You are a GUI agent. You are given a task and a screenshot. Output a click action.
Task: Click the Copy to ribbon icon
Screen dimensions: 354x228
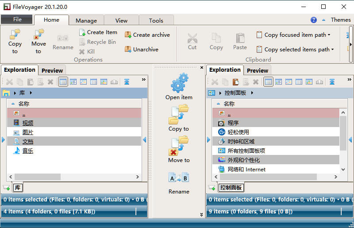15,35
